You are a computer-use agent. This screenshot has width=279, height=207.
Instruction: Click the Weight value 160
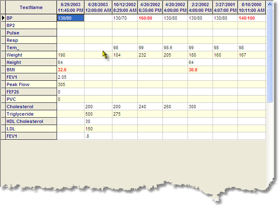[217, 55]
